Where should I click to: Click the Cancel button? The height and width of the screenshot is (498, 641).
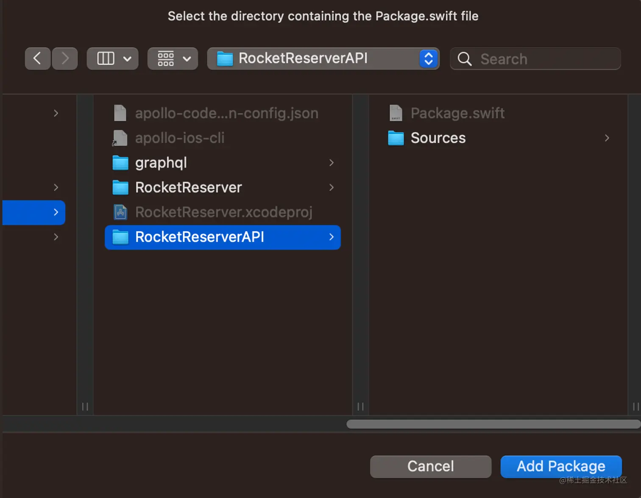[x=430, y=466]
